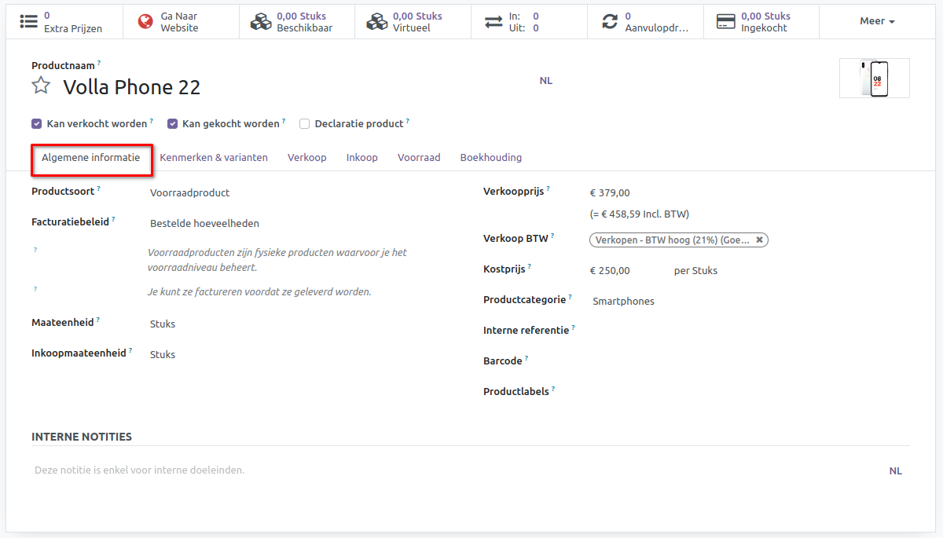Image resolution: width=943 pixels, height=538 pixels.
Task: Click the Ingekocht credit card icon
Action: [726, 22]
